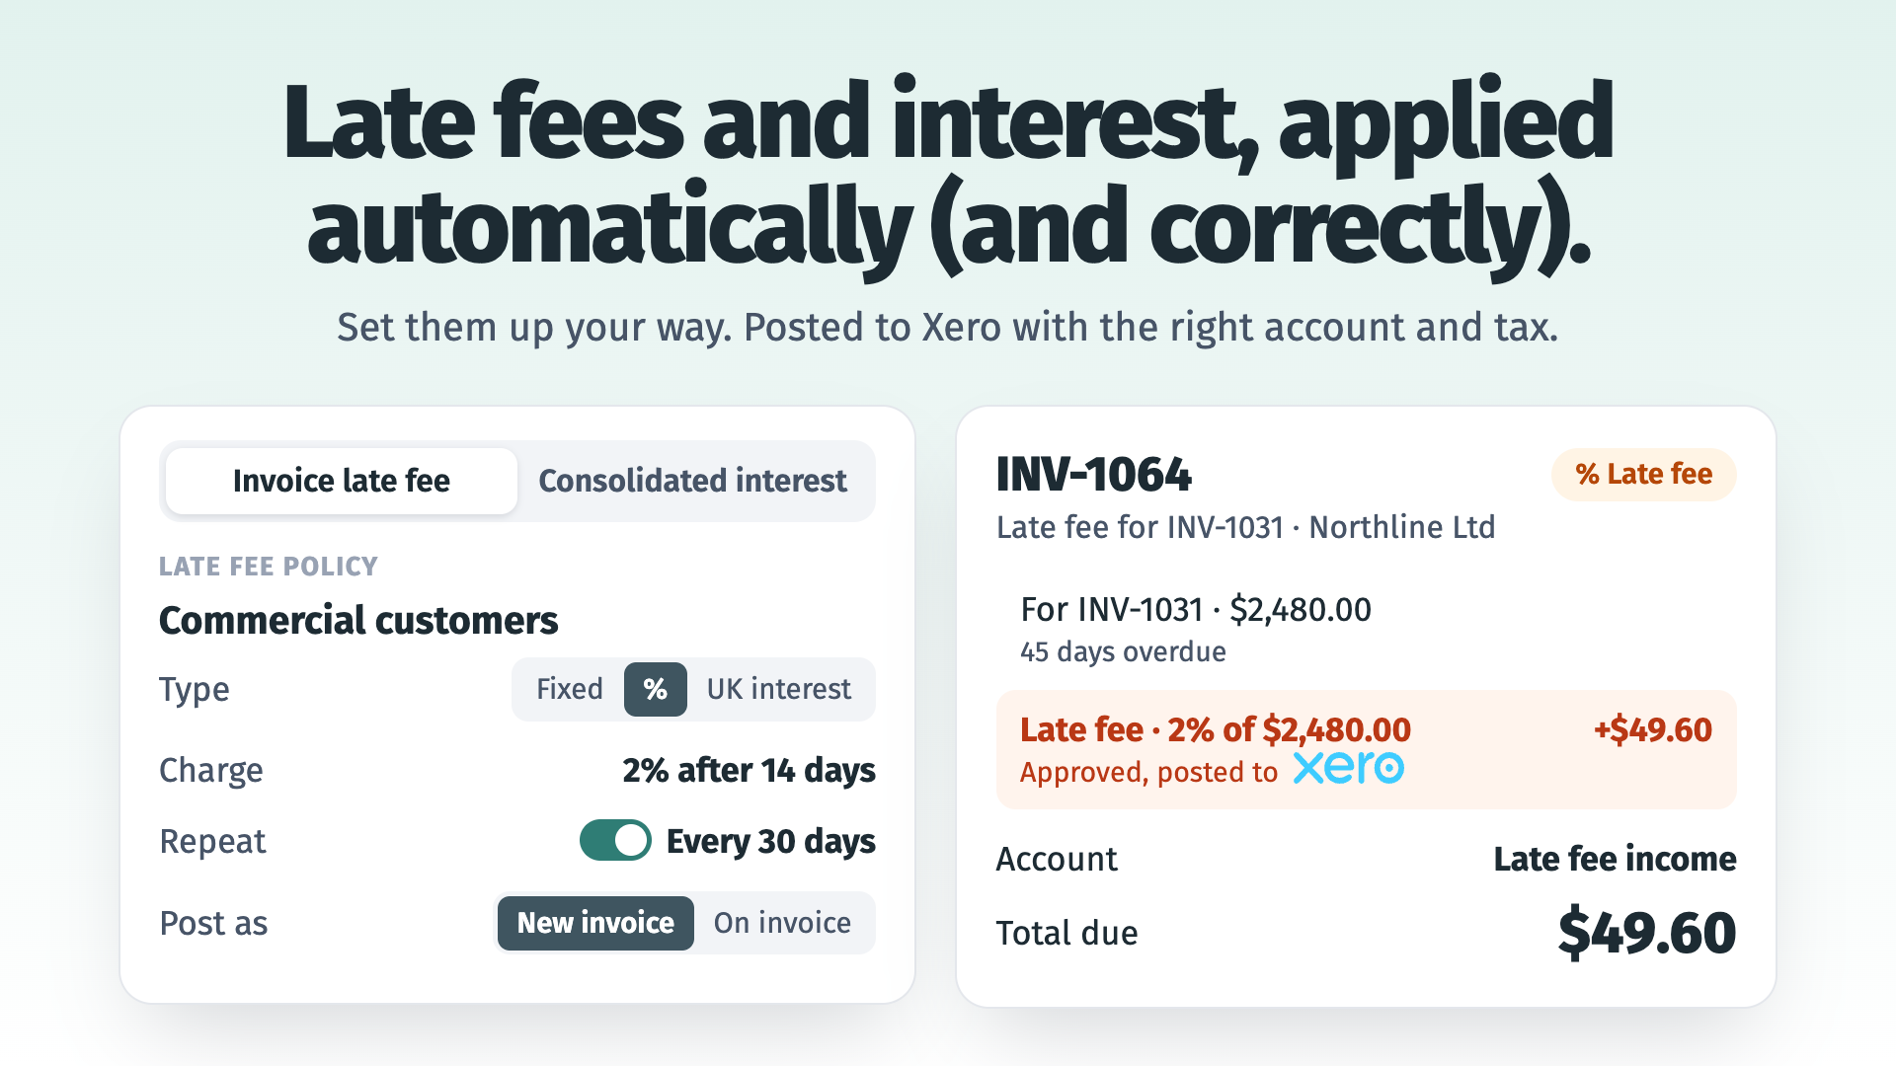The height and width of the screenshot is (1066, 1896).
Task: Select On invoice posting option
Action: click(782, 923)
